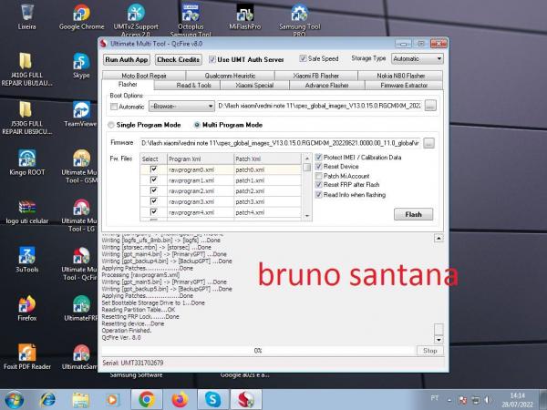
Task: Open the J410G FULL REPAIR folder
Action: pyautogui.click(x=26, y=69)
